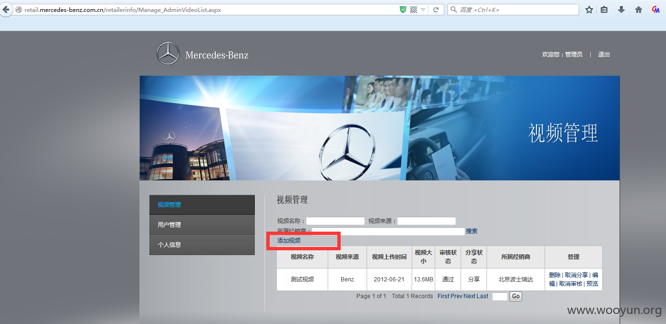Bookmark this page with the star icon
The image size is (666, 324).
(x=589, y=10)
